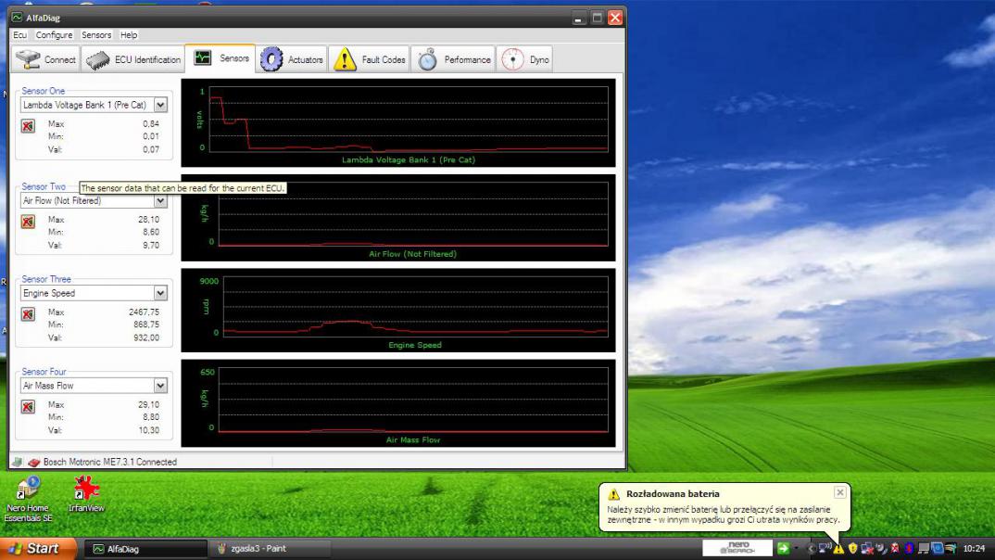The image size is (995, 560).
Task: Close the low battery notification balloon
Action: [x=839, y=492]
